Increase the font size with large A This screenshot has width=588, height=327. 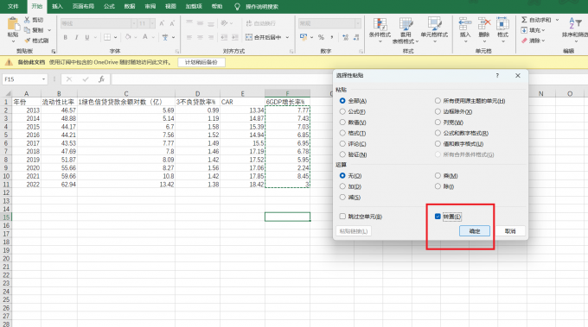(x=162, y=23)
